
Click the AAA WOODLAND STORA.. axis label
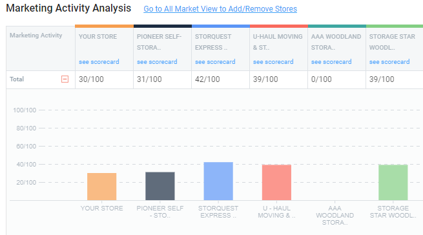coord(335,215)
